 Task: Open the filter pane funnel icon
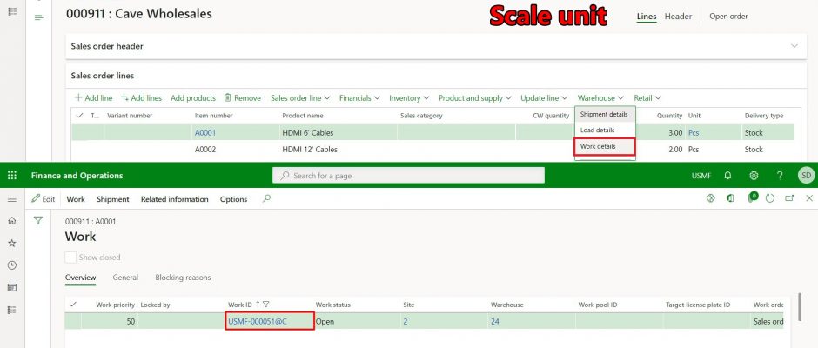coord(38,221)
